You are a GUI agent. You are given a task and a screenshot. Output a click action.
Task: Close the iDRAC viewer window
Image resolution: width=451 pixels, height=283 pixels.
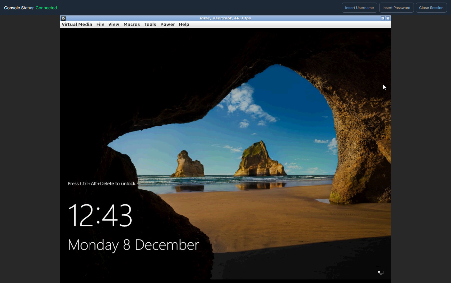coord(388,18)
